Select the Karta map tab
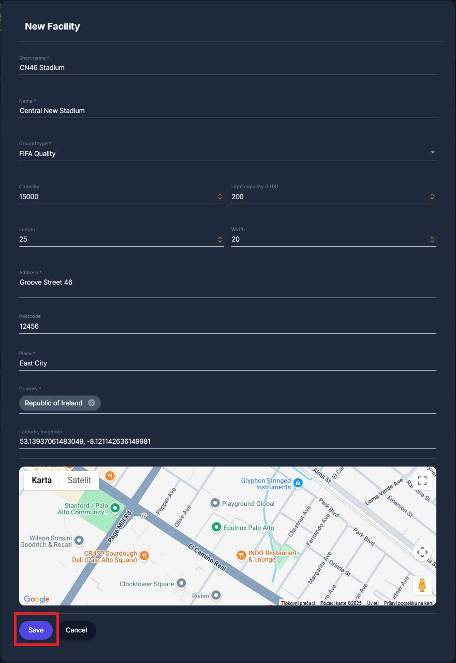456x663 pixels. [x=42, y=480]
